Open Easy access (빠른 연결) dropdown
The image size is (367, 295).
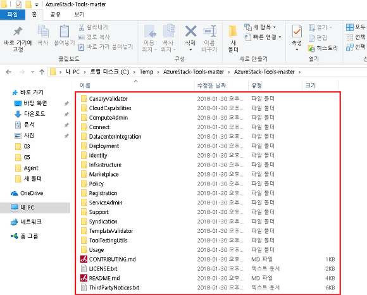tap(280, 37)
